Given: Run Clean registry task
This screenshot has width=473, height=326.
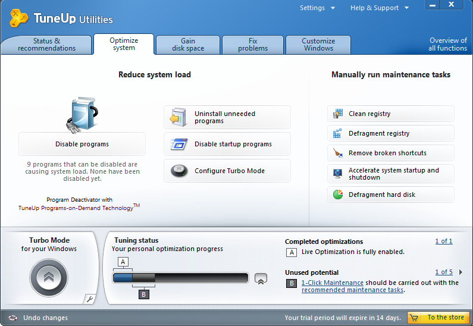Looking at the screenshot, I should coord(391,114).
